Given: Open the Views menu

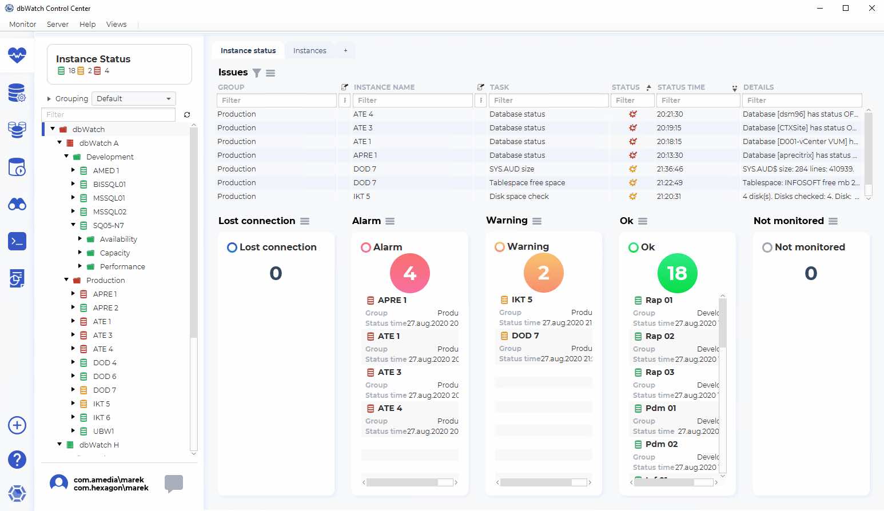Looking at the screenshot, I should click(116, 25).
